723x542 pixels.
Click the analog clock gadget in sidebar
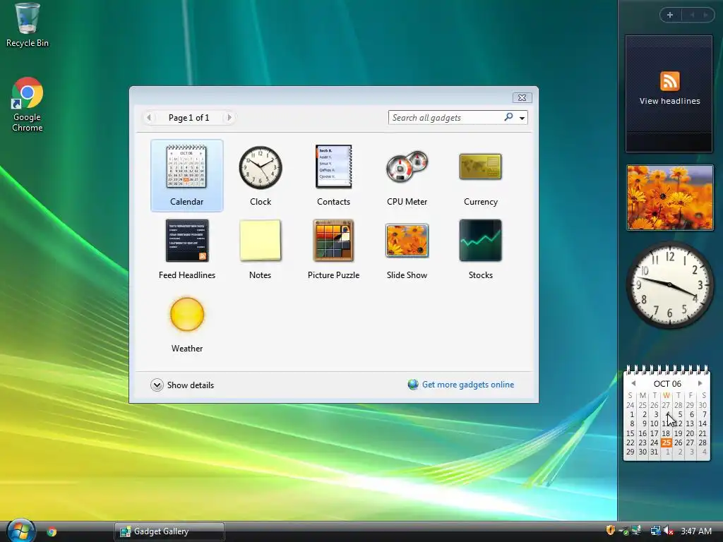669,285
